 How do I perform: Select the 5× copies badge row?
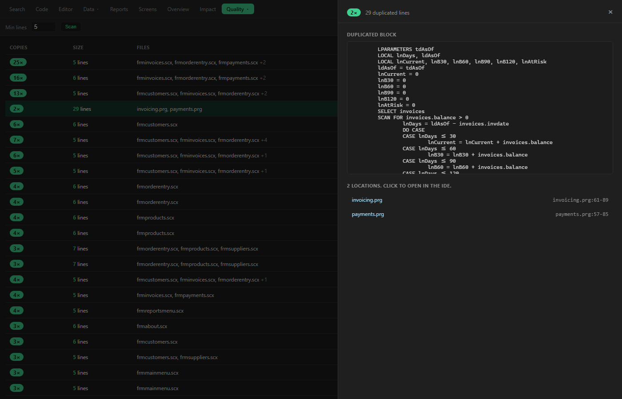click(171, 171)
